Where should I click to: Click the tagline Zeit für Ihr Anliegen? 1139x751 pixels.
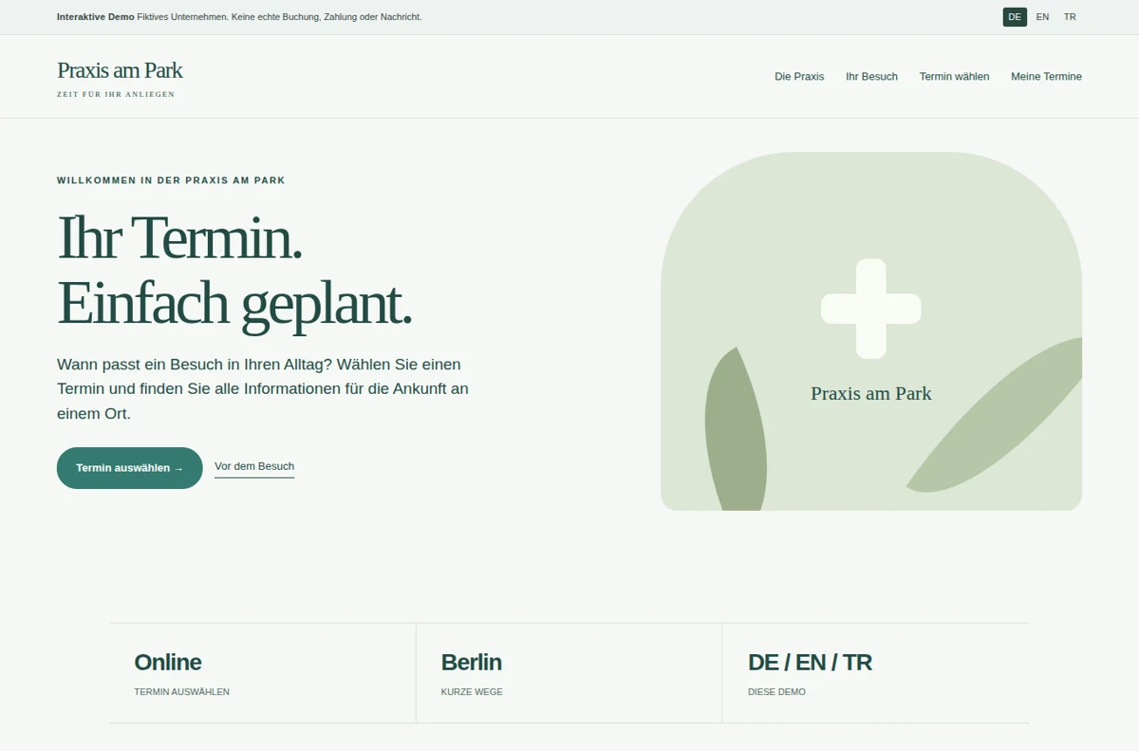116,94
